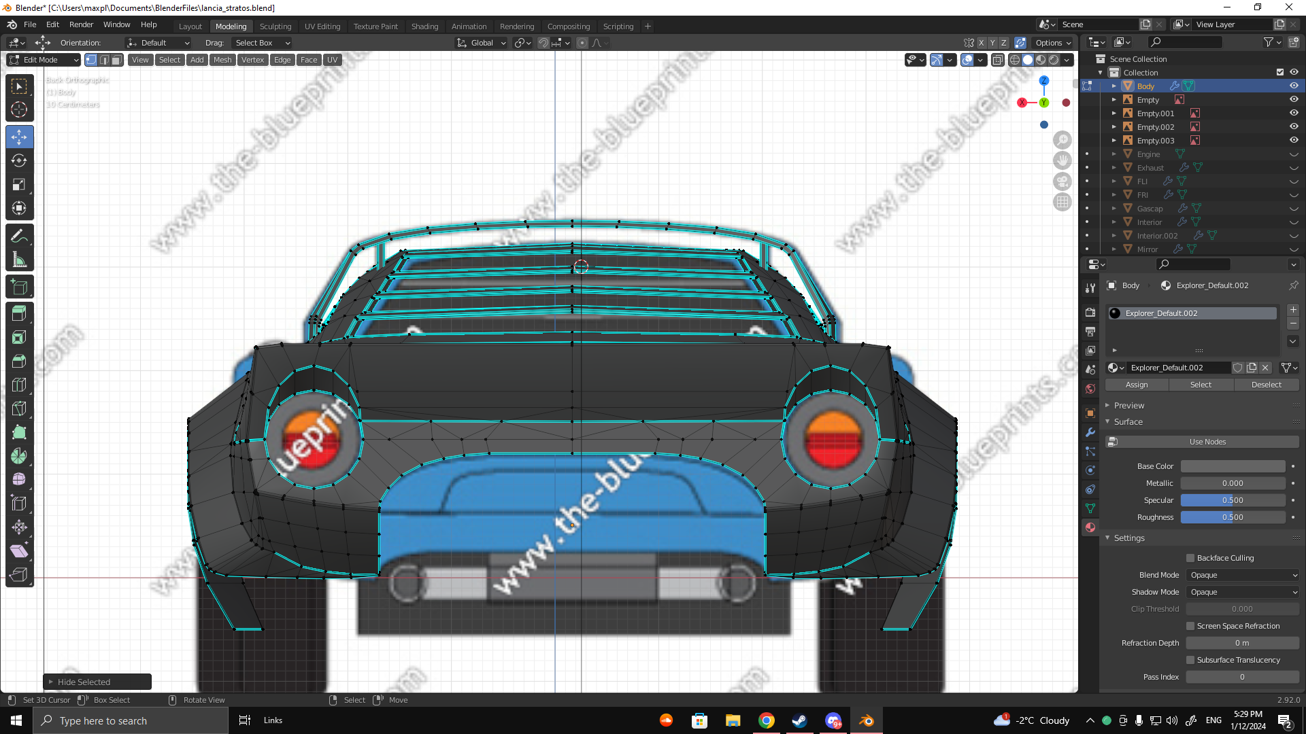The image size is (1306, 734).
Task: Click the Windows taskbar search box
Action: (131, 720)
